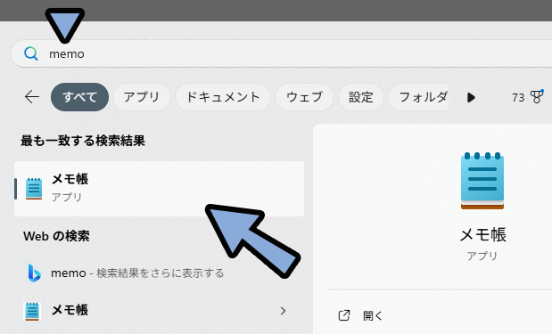Click large メモ帳 icon in preview pane
The height and width of the screenshot is (334, 552).
482,181
